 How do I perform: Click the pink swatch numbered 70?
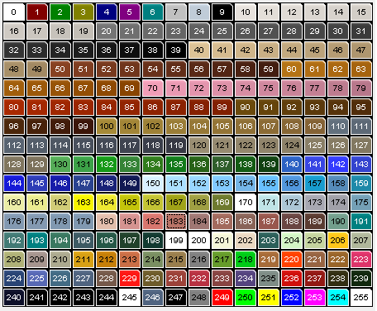[153, 89]
